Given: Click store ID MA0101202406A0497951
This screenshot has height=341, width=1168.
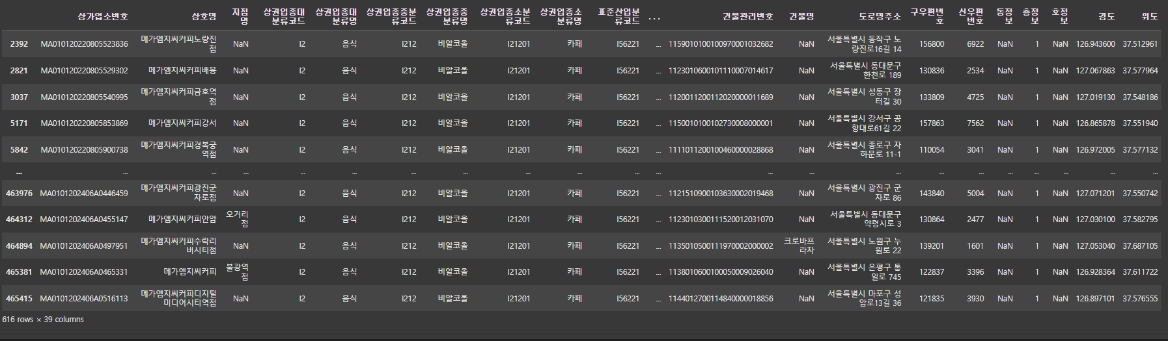Looking at the screenshot, I should click(x=84, y=246).
